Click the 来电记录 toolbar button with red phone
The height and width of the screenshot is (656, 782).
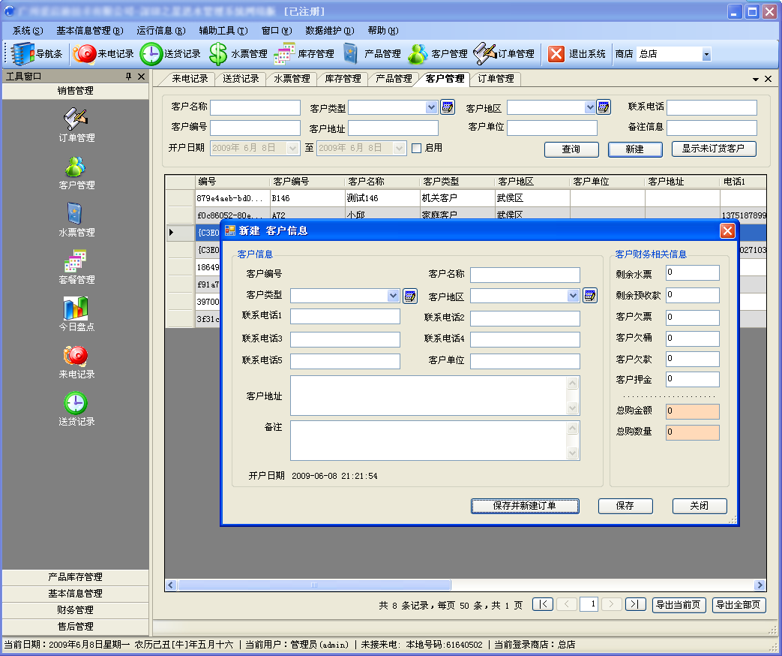pos(103,54)
